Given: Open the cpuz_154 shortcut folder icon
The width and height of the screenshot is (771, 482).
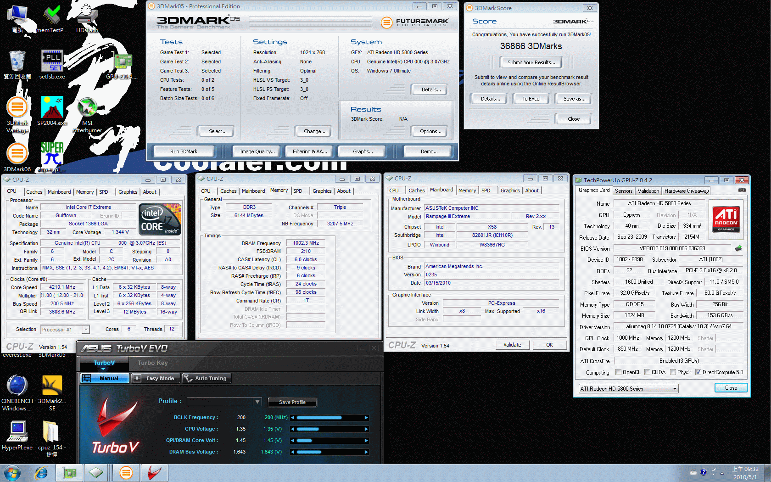Looking at the screenshot, I should tap(52, 439).
